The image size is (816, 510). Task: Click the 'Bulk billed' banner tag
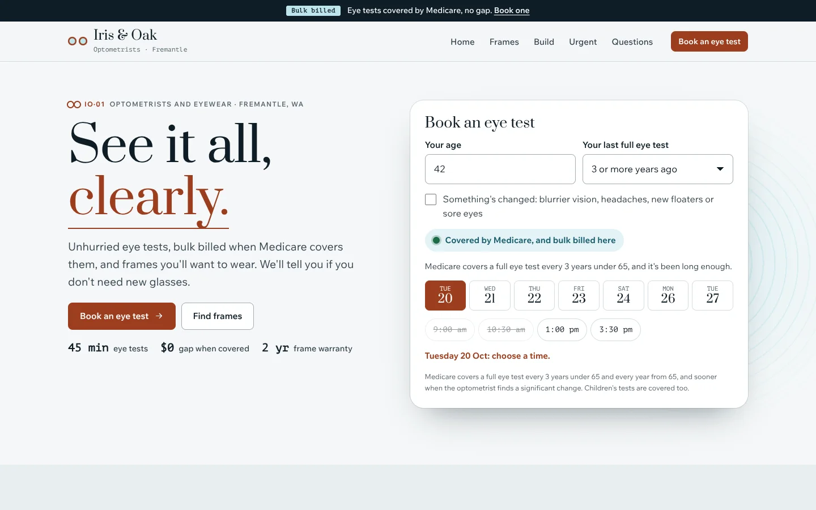313,11
